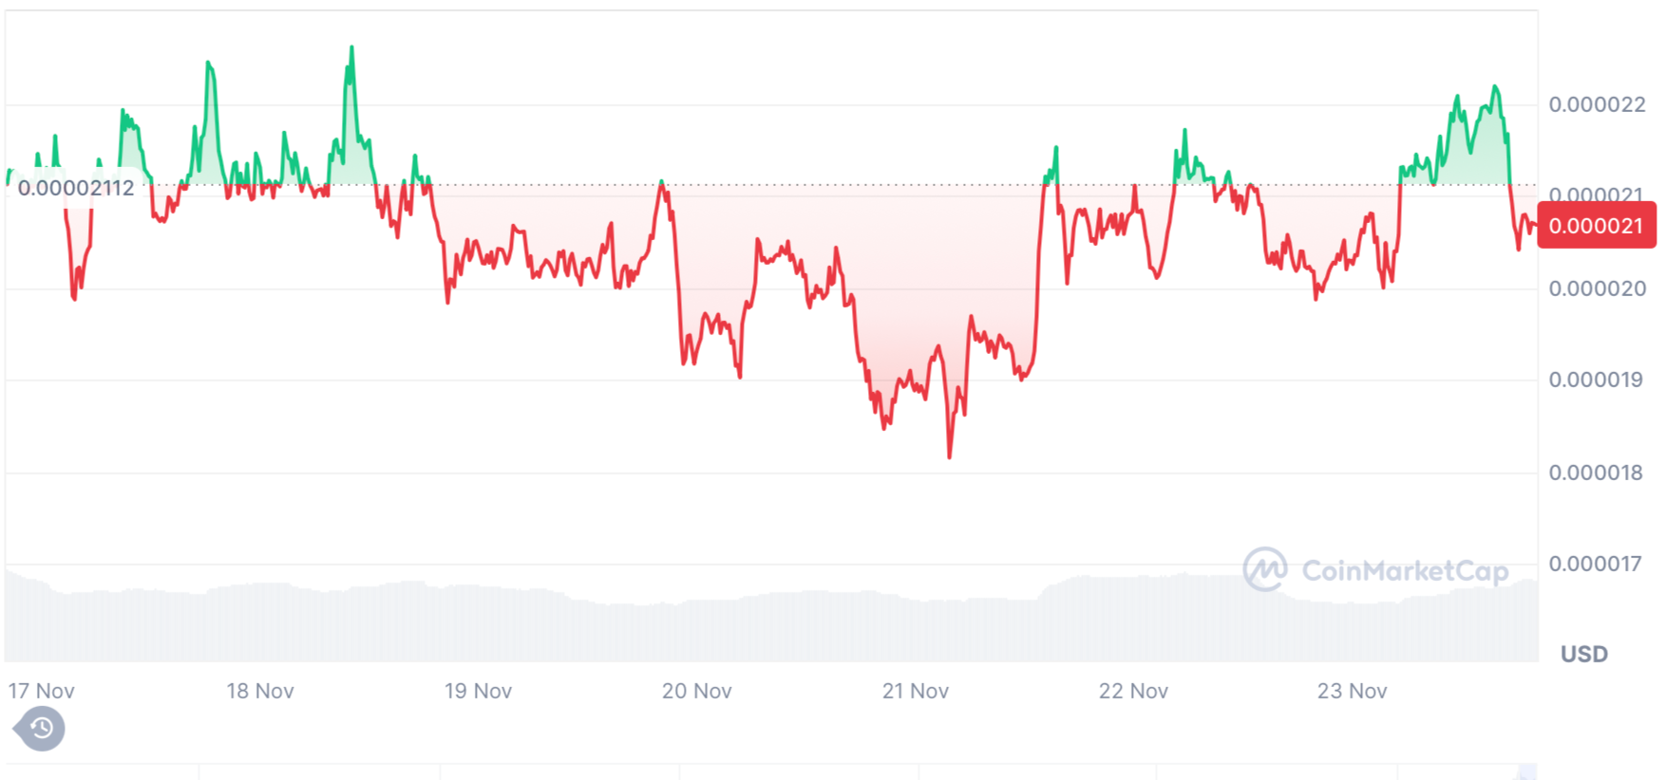Click the 0.000017 price axis label

coord(1597,564)
